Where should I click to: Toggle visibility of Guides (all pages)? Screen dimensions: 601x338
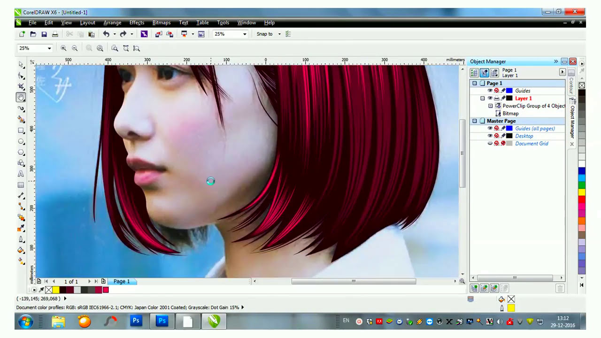490,128
